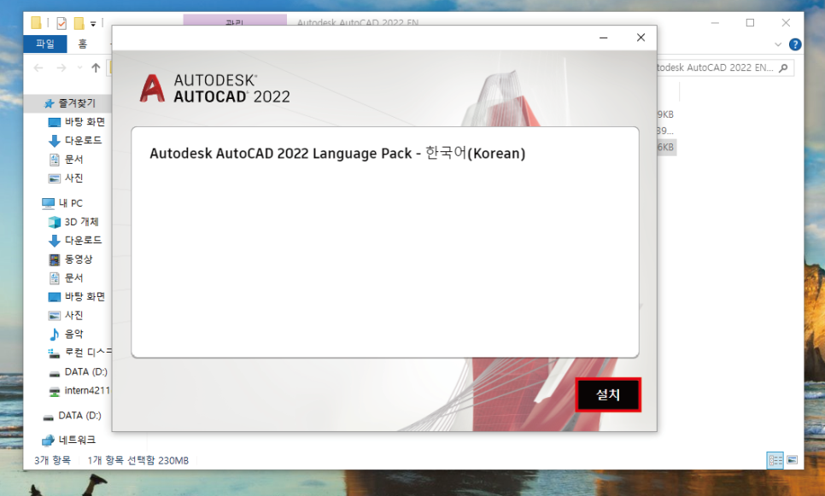Click the new folder quick access icon

79,23
